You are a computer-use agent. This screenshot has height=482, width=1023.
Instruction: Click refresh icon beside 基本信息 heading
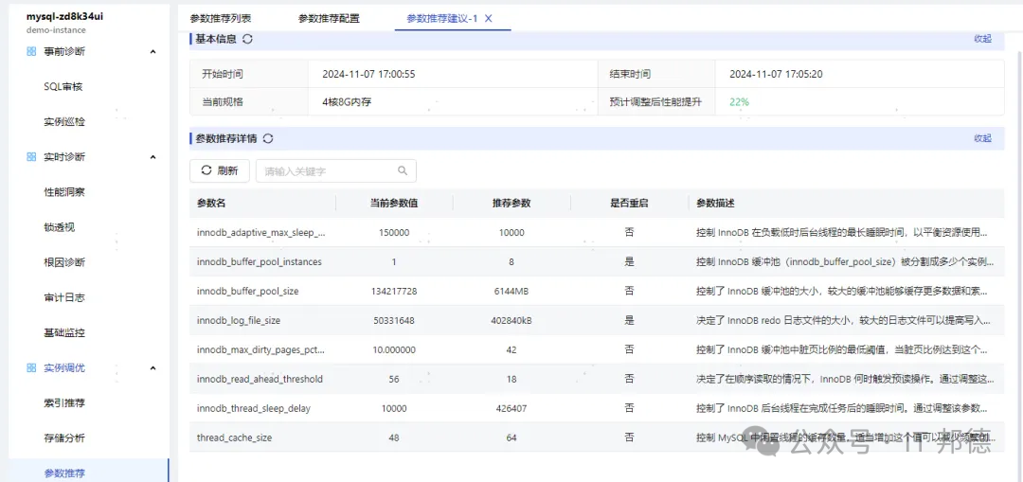point(247,39)
